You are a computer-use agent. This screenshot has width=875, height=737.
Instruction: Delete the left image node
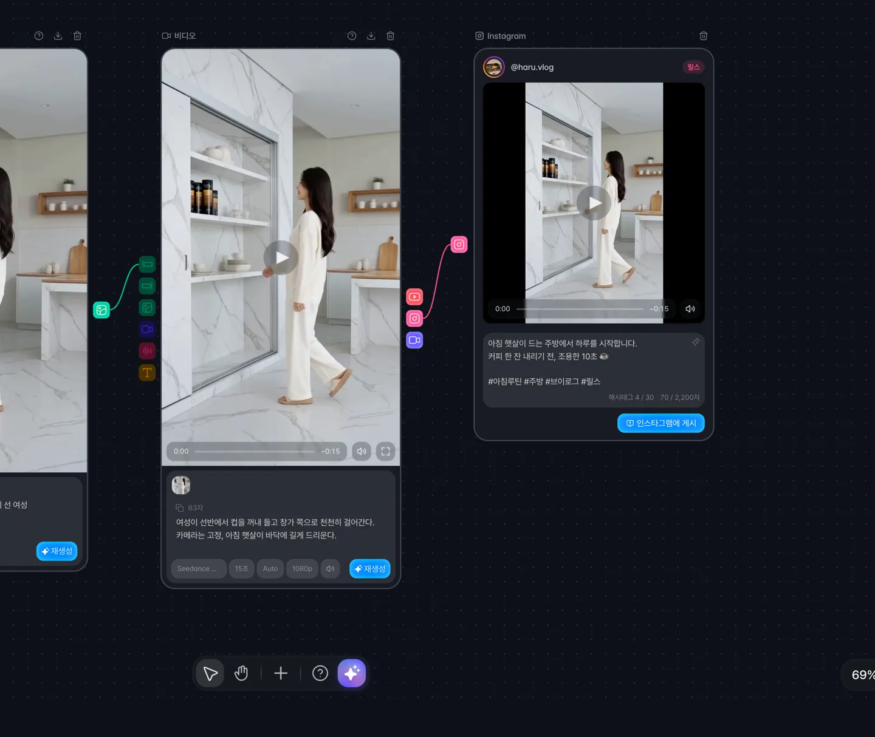click(x=77, y=36)
